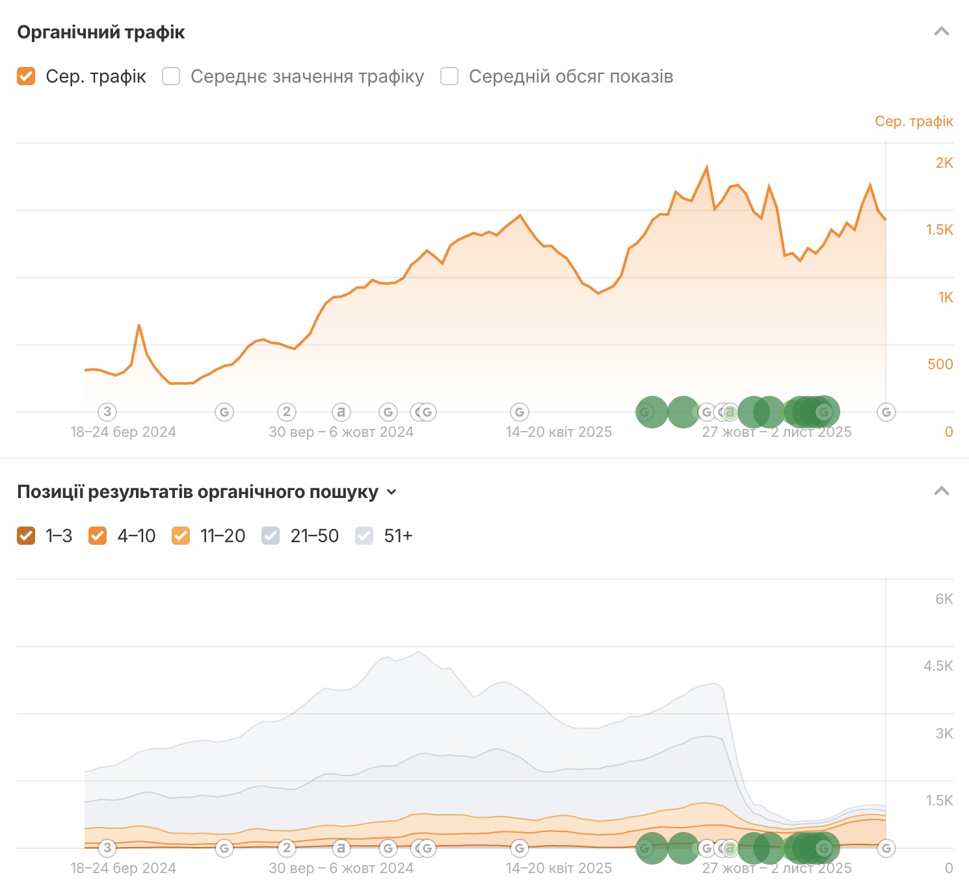This screenshot has width=969, height=888.
Task: Click the 'a' marker in positions chart
Action: pos(341,848)
